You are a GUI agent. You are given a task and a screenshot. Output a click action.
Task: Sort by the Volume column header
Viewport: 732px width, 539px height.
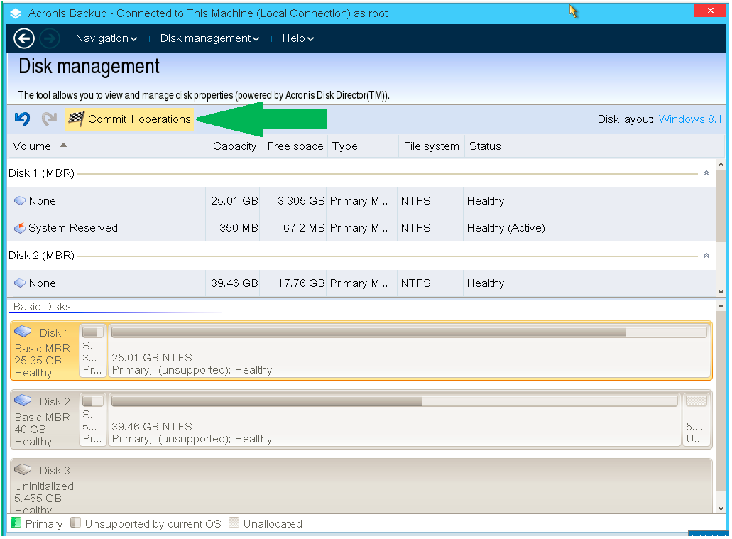click(107, 146)
